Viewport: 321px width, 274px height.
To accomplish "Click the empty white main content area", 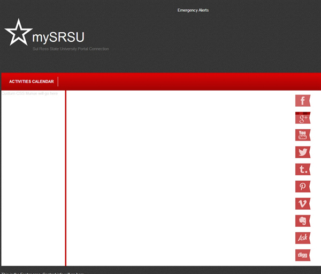I will click(x=177, y=177).
